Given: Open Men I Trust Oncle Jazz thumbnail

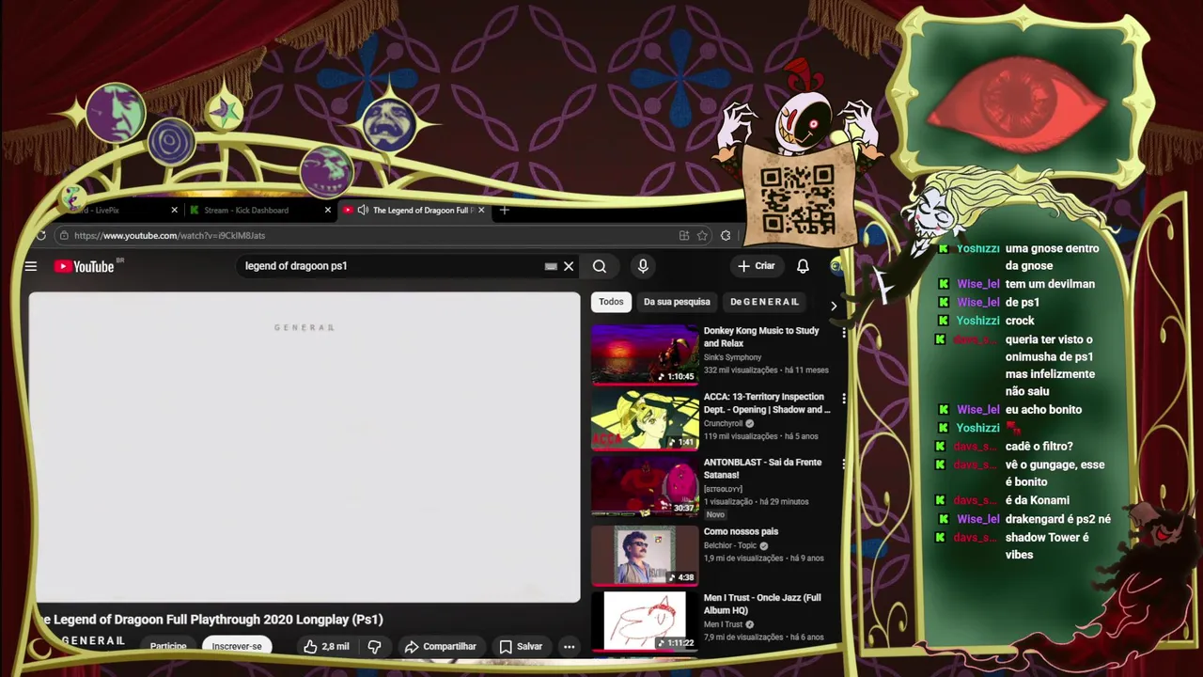Looking at the screenshot, I should pyautogui.click(x=644, y=621).
